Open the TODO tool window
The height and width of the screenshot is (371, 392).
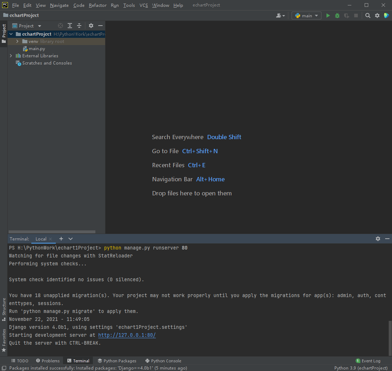pyautogui.click(x=20, y=361)
